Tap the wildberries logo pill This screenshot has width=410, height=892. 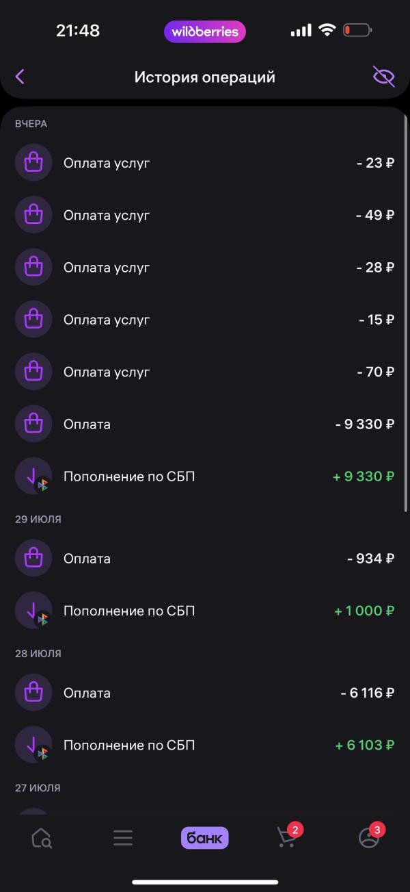[205, 31]
